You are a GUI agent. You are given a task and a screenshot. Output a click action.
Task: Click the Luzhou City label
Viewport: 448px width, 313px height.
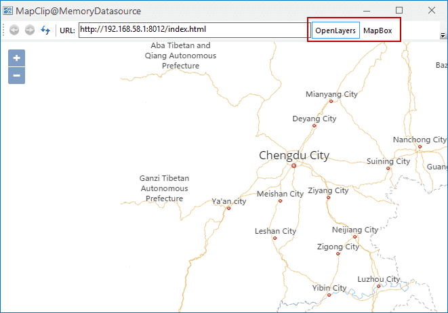[x=379, y=279]
